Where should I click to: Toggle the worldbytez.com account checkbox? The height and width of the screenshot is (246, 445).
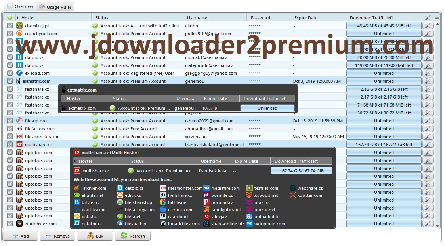coord(10,223)
